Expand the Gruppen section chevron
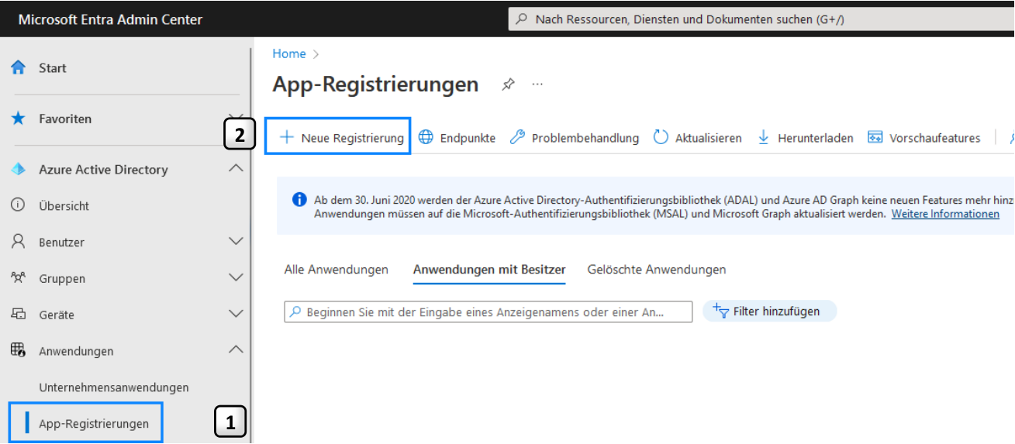Image resolution: width=1015 pixels, height=444 pixels. pyautogui.click(x=236, y=277)
